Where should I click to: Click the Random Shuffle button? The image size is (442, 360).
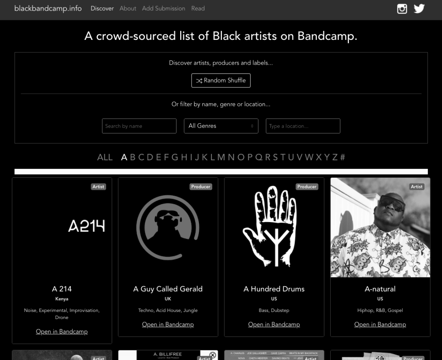click(221, 81)
